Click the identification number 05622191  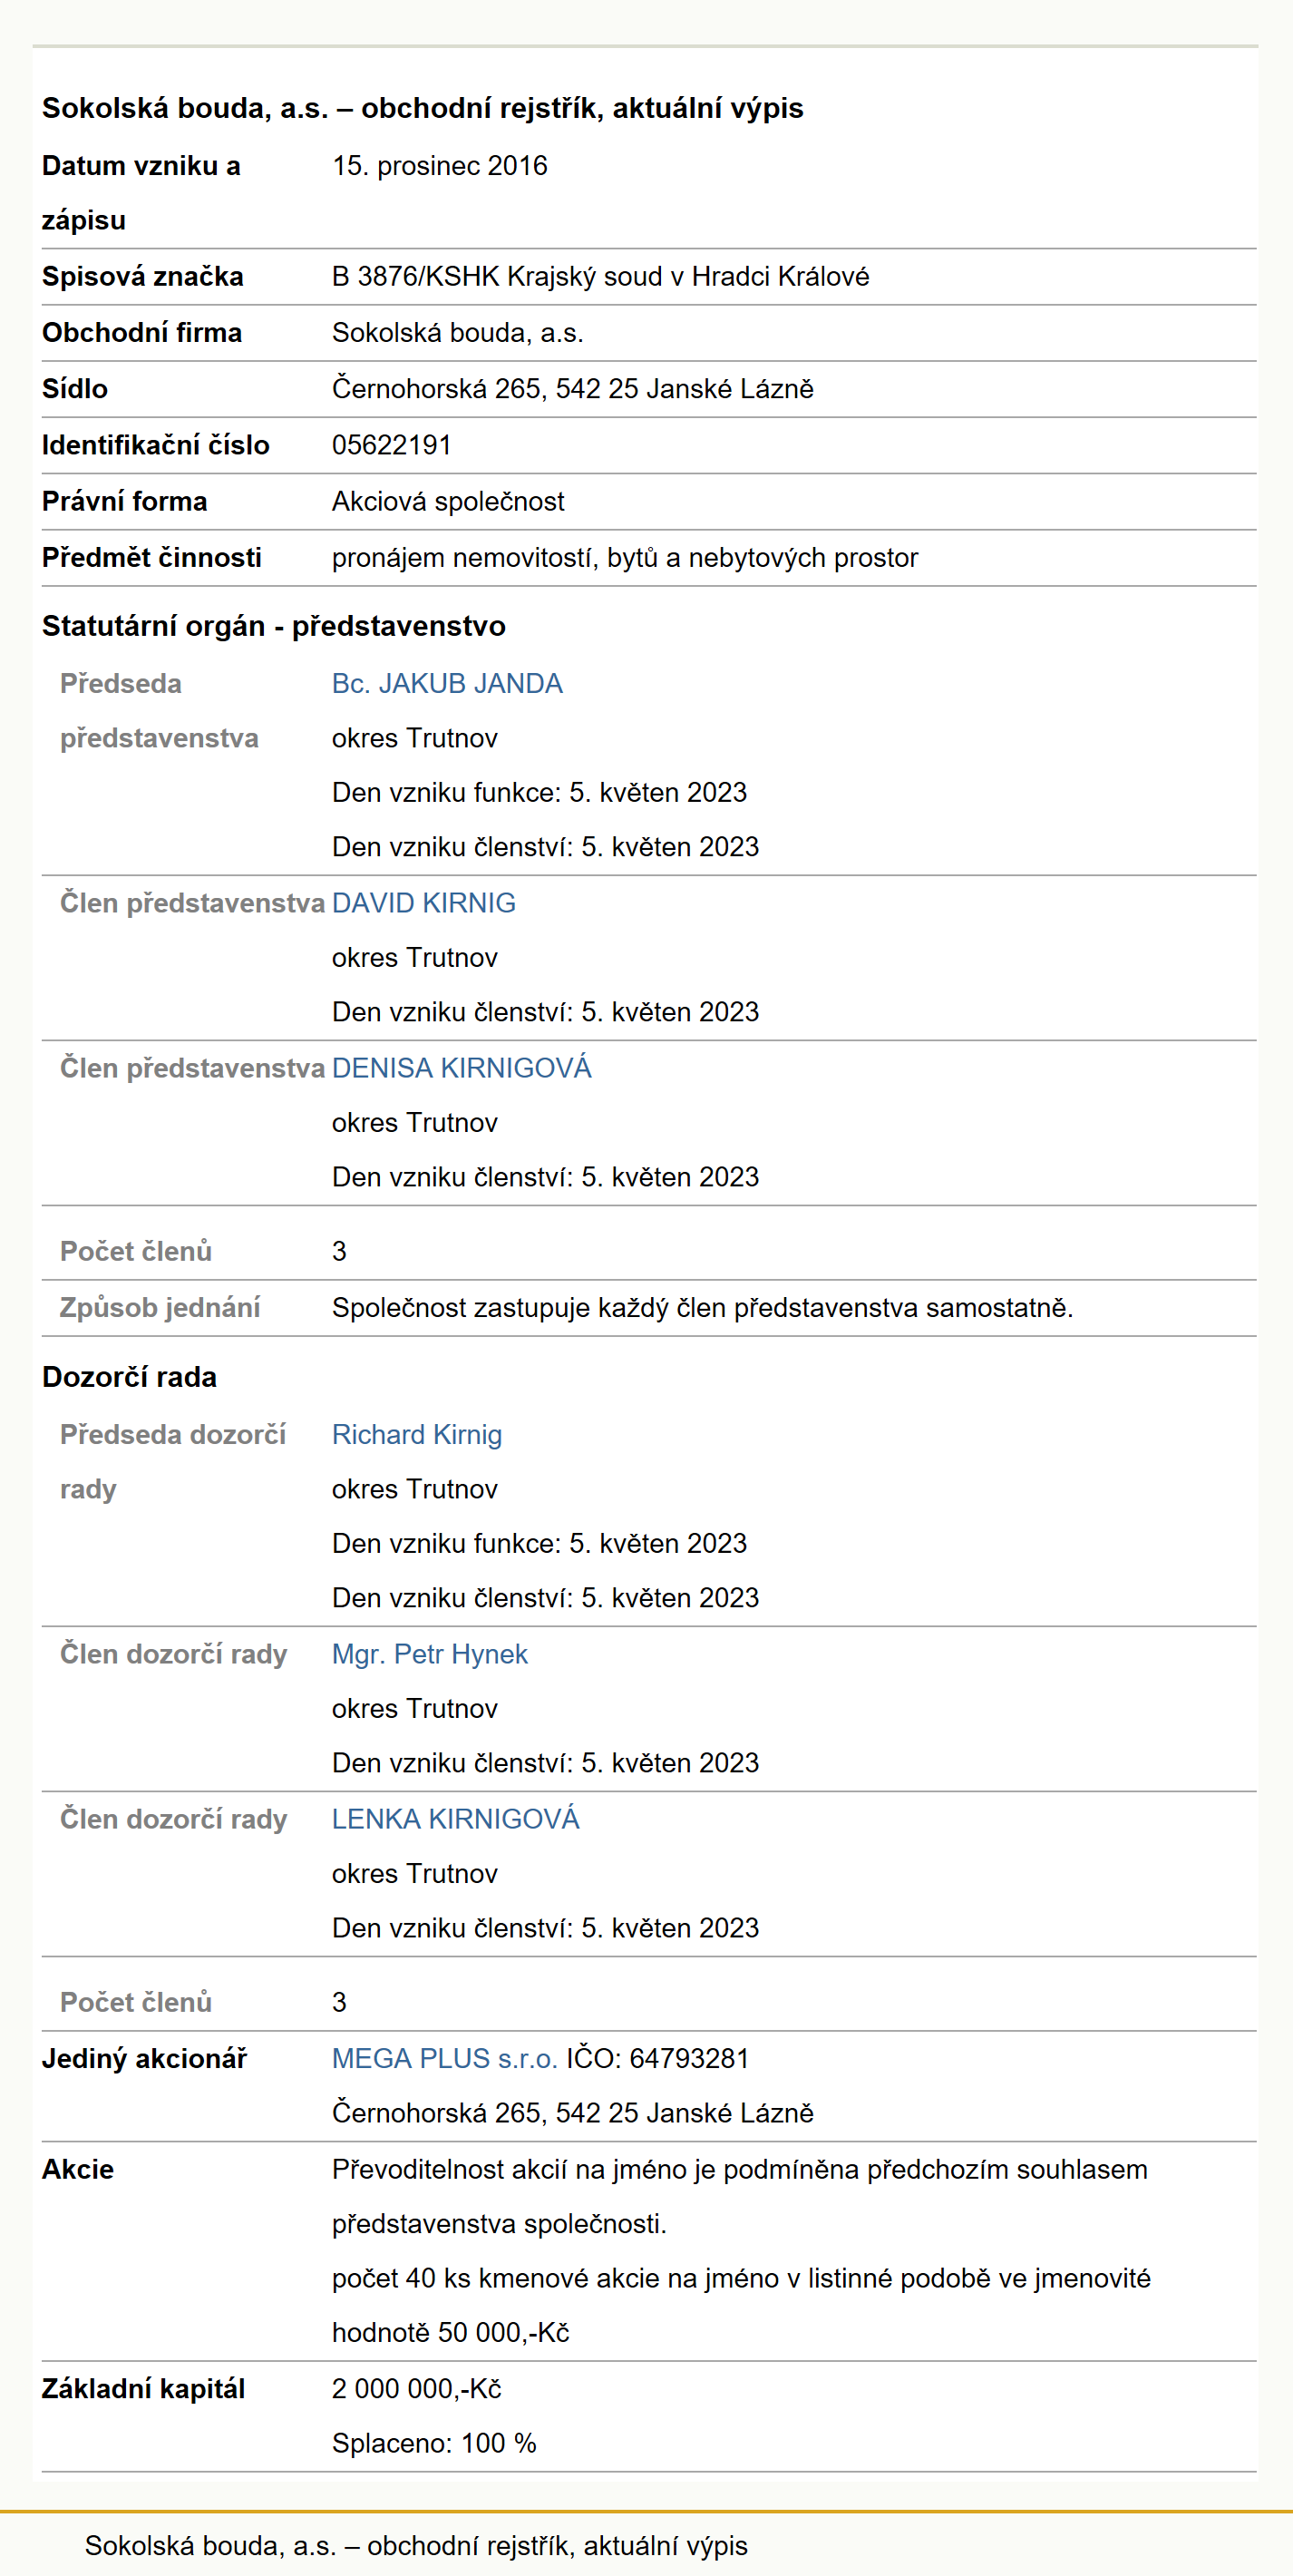tap(392, 445)
